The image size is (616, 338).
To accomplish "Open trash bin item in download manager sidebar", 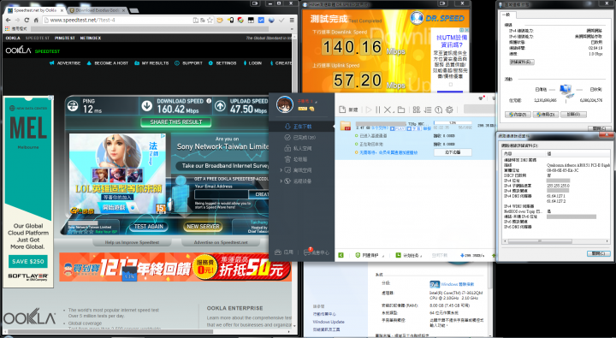I will pos(296,159).
